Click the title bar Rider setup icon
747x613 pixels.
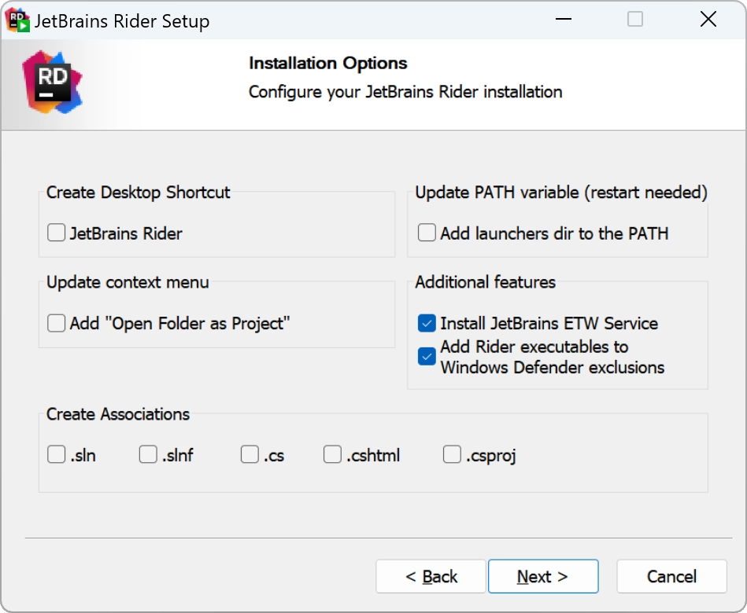(17, 20)
